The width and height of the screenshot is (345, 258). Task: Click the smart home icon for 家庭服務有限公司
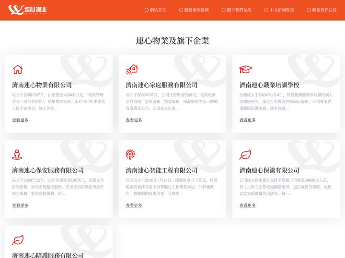coord(132,69)
